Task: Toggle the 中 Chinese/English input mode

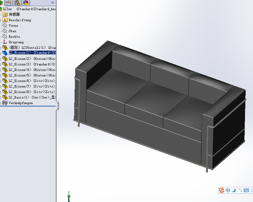Action: 228,190
